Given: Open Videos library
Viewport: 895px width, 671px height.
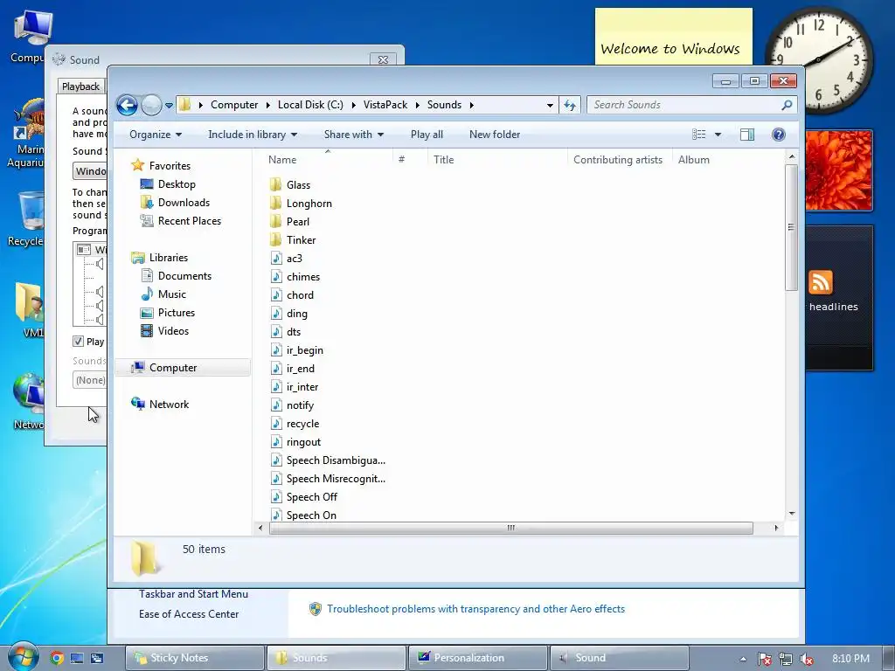Looking at the screenshot, I should click(173, 331).
